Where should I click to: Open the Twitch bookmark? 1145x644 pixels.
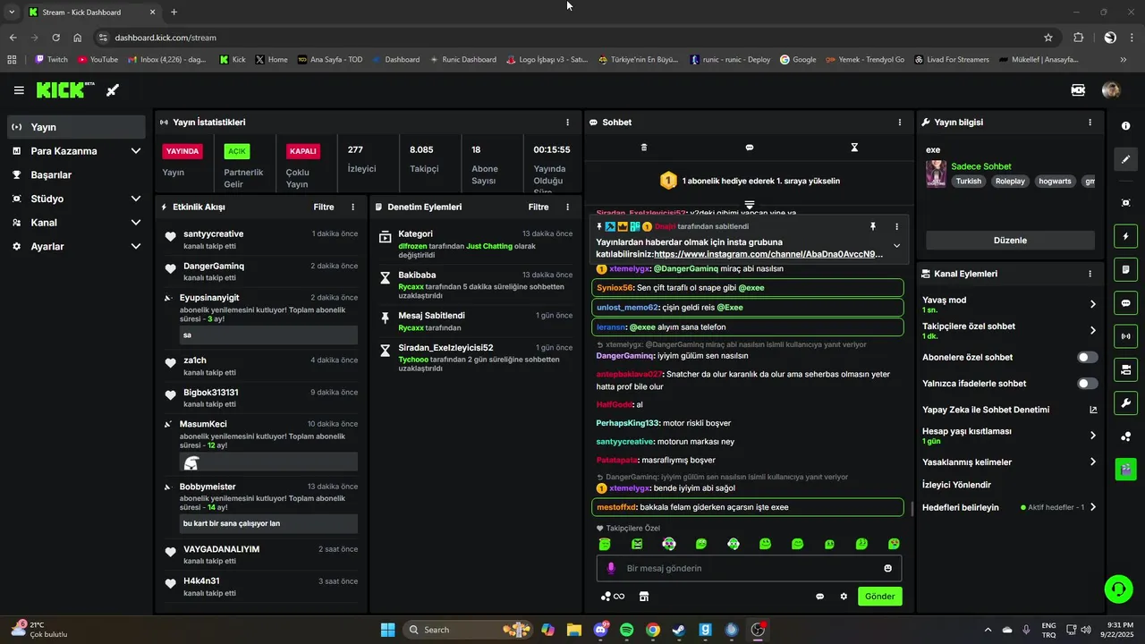point(51,60)
